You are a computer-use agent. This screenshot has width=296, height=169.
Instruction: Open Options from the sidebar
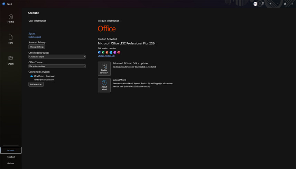(11, 163)
